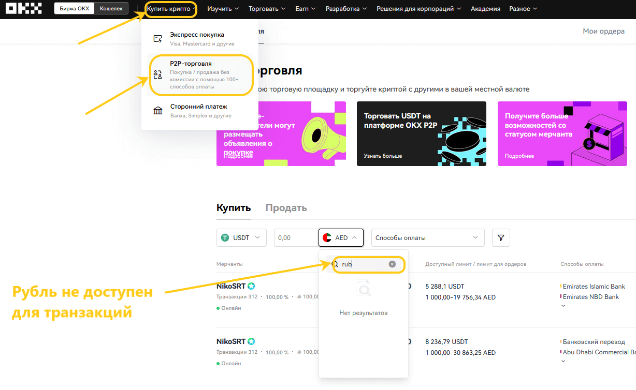Switch to the Продать tab
Screen dimensions: 636x390
(286, 208)
